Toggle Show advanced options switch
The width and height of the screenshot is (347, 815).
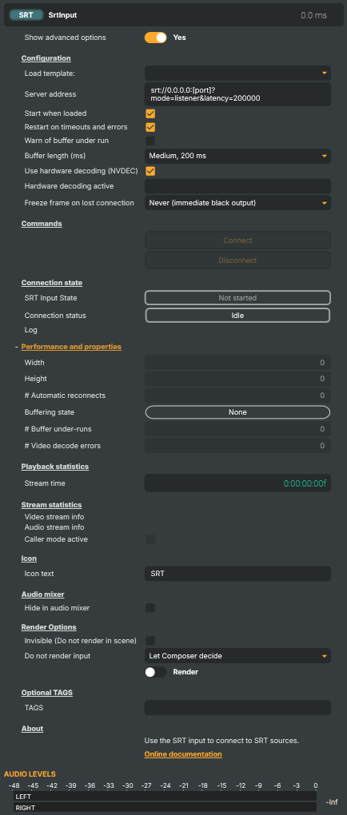point(156,38)
